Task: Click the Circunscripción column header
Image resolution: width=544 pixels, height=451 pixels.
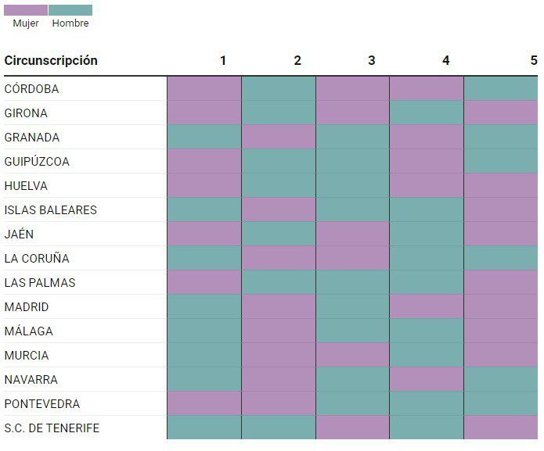Action: pos(51,60)
